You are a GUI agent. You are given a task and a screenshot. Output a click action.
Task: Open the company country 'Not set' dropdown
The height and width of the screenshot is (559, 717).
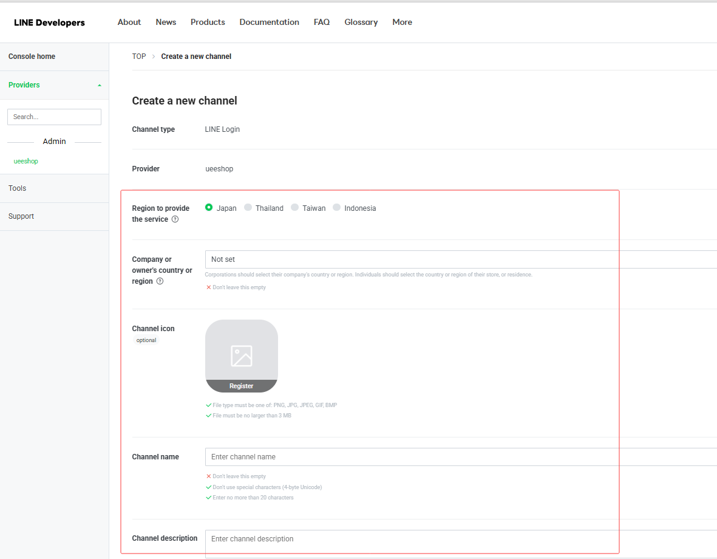[x=460, y=259]
